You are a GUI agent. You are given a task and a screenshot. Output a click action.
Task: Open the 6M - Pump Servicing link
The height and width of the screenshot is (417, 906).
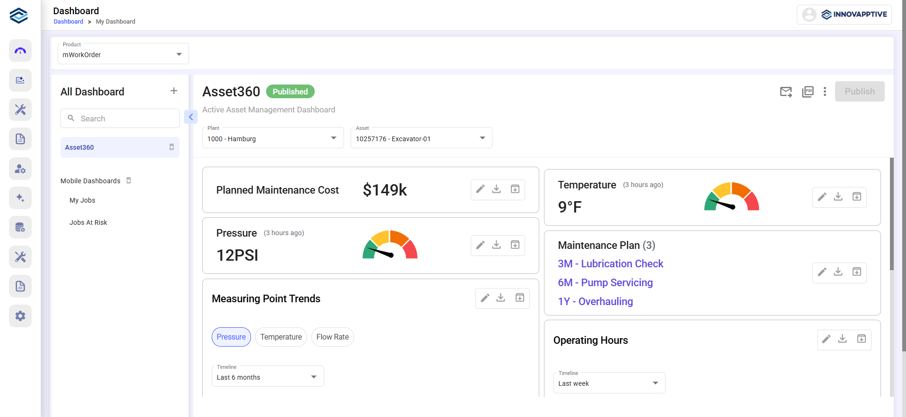[x=605, y=282]
